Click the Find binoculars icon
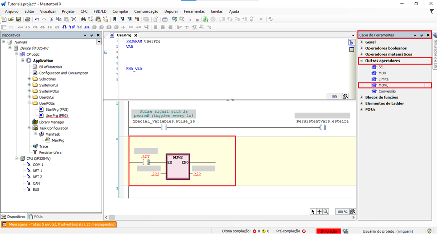The image size is (445, 238). (x=82, y=19)
